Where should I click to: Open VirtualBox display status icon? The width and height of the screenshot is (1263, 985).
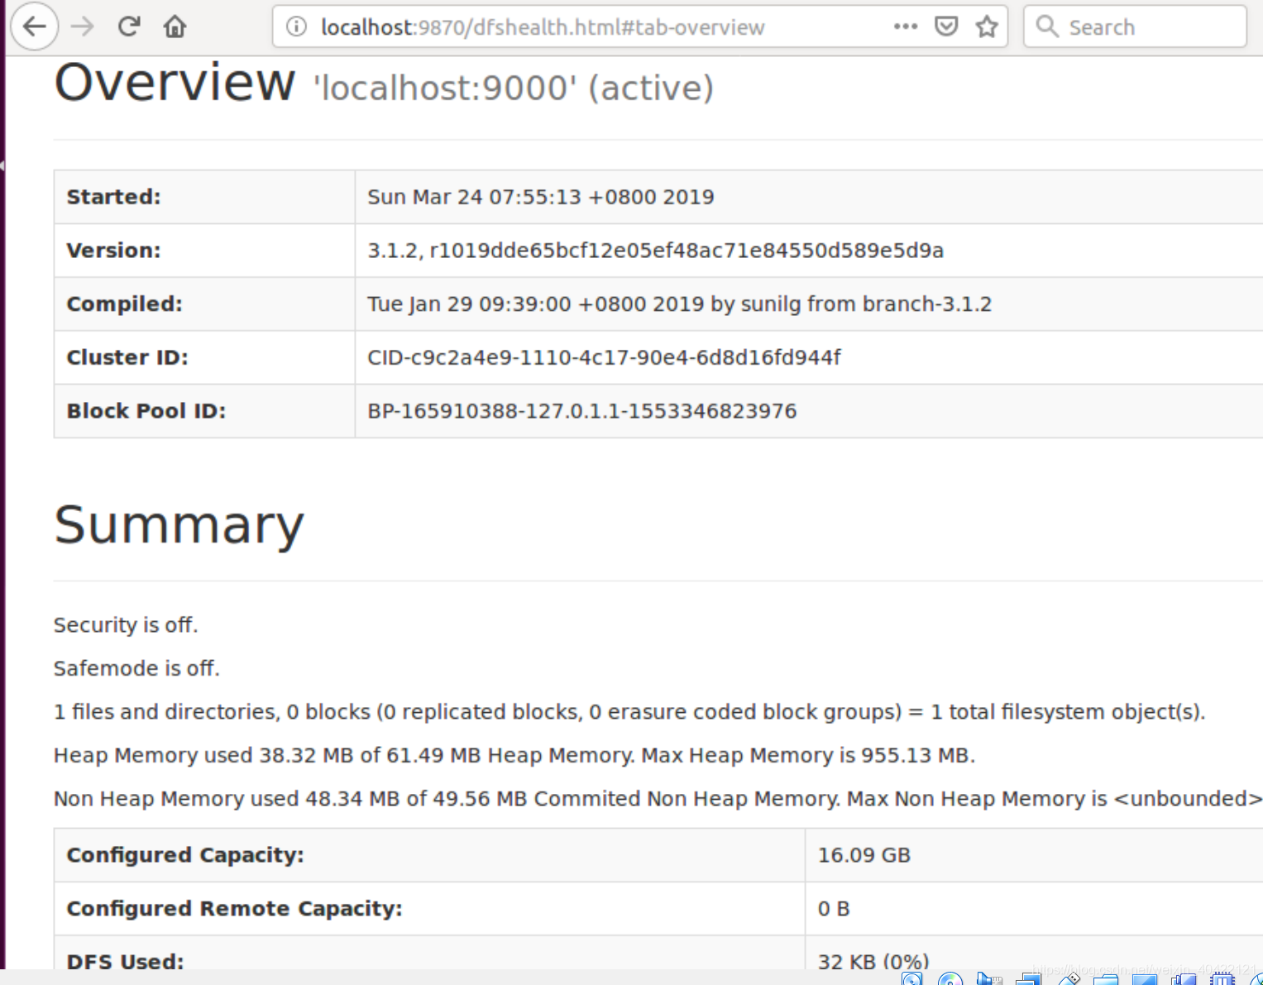(1145, 979)
